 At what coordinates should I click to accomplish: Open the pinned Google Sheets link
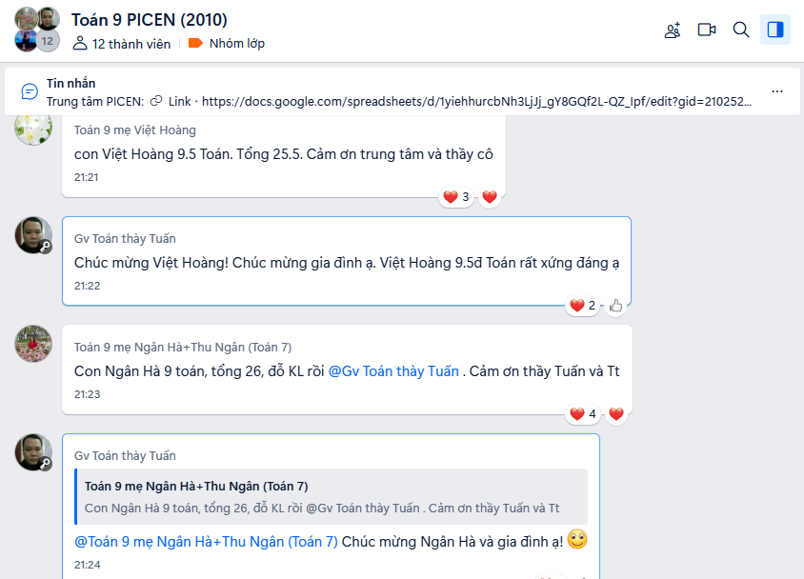(476, 102)
